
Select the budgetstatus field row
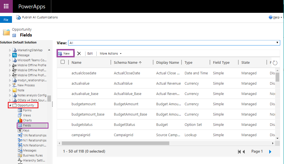tap(166, 125)
